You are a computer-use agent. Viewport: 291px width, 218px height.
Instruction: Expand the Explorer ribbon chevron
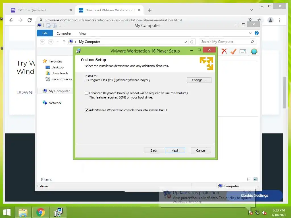tap(250, 33)
